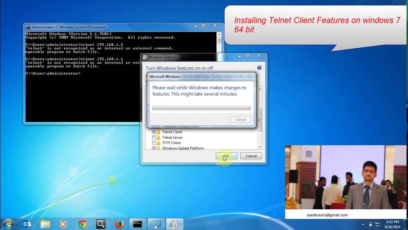
Task: Click the cmd window scrollbar thumb
Action: [x=219, y=41]
